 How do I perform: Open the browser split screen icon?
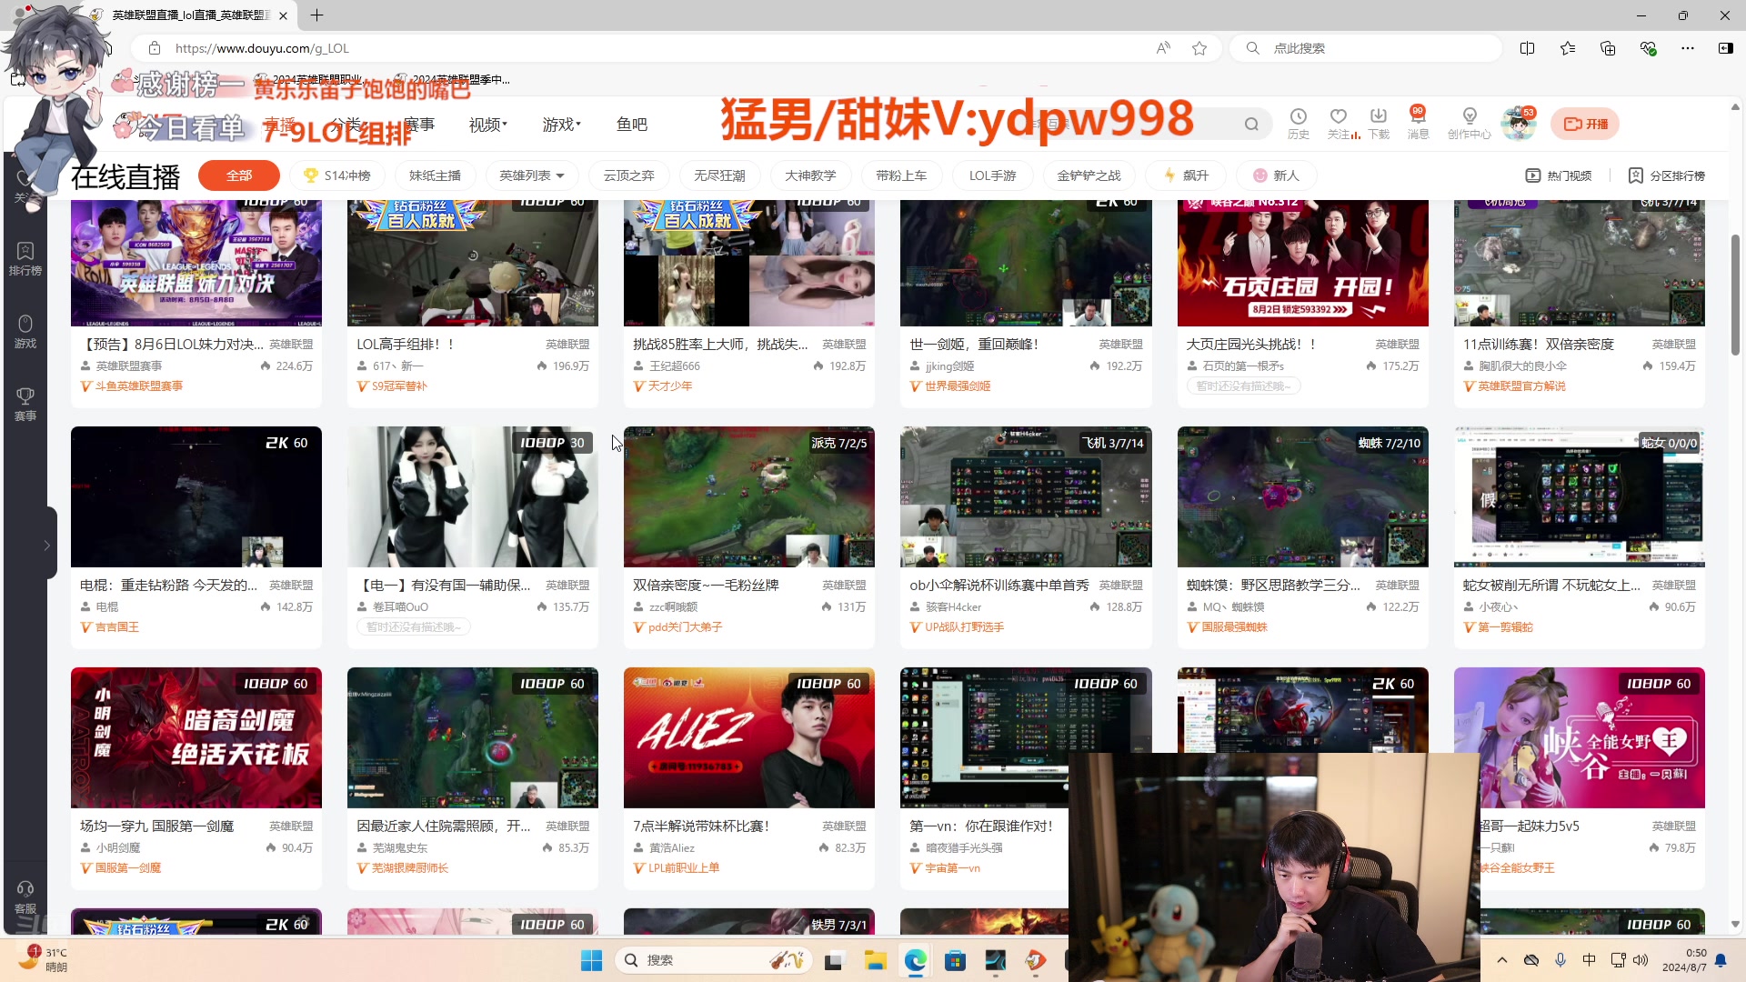(x=1527, y=48)
